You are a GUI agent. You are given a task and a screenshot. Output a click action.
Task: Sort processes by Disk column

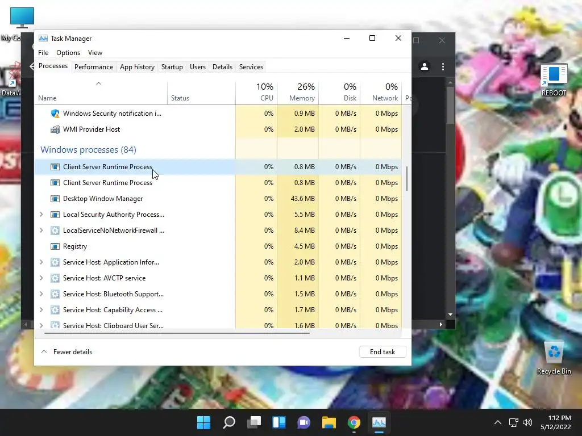tap(340, 93)
